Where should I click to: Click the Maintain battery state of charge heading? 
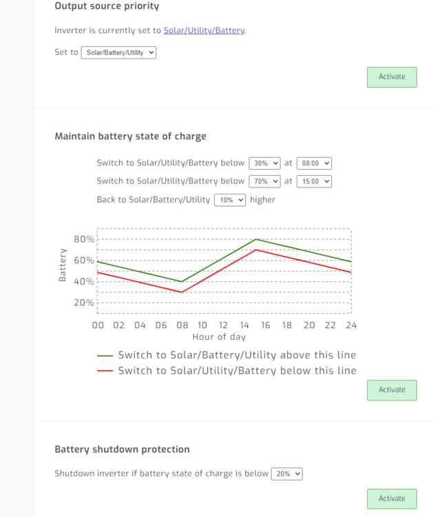130,136
